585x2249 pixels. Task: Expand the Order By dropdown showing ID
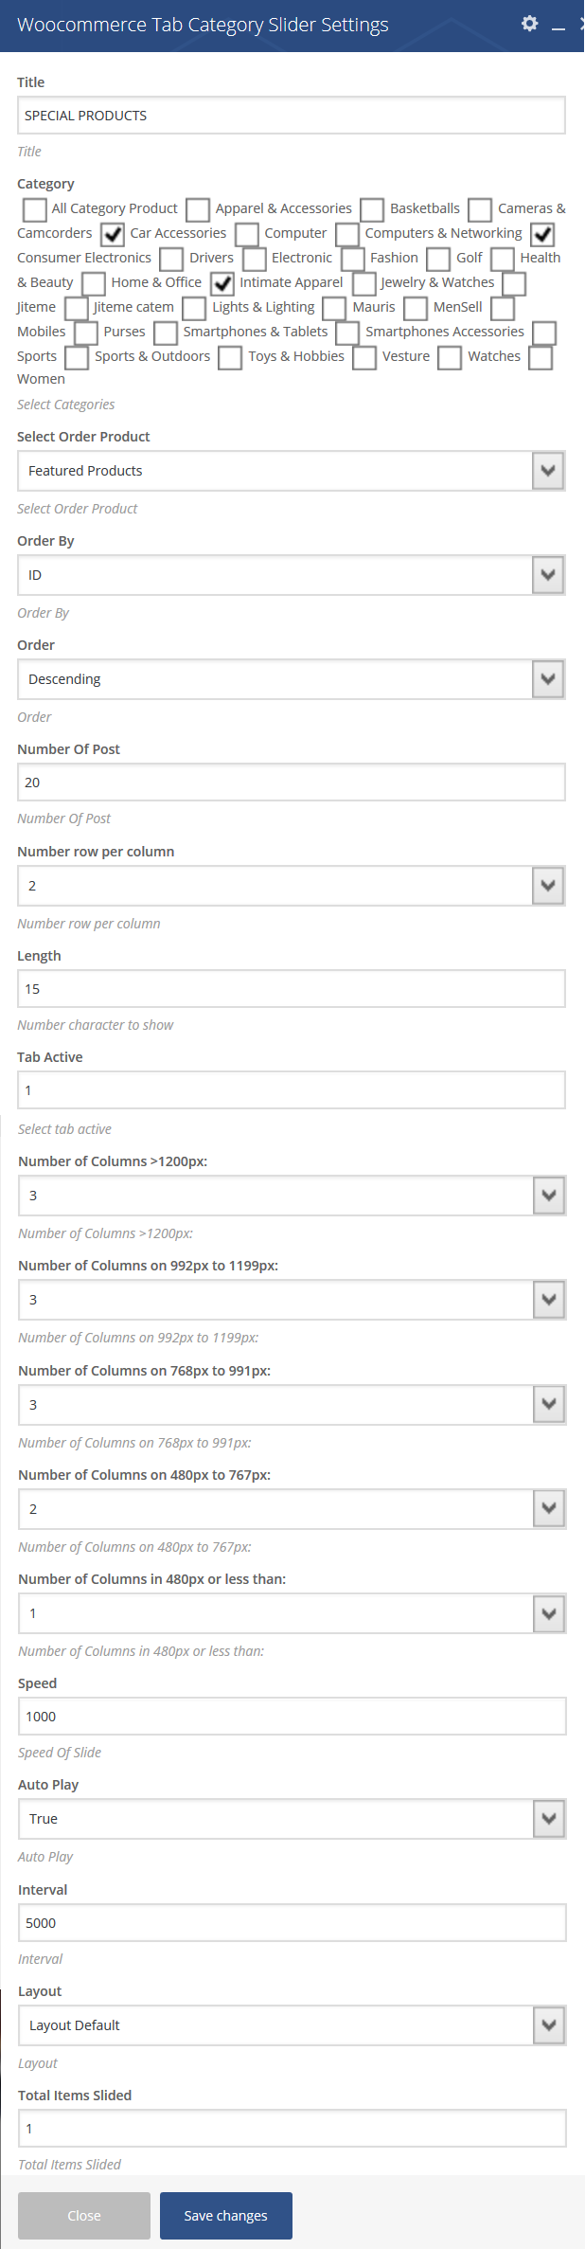coord(292,575)
